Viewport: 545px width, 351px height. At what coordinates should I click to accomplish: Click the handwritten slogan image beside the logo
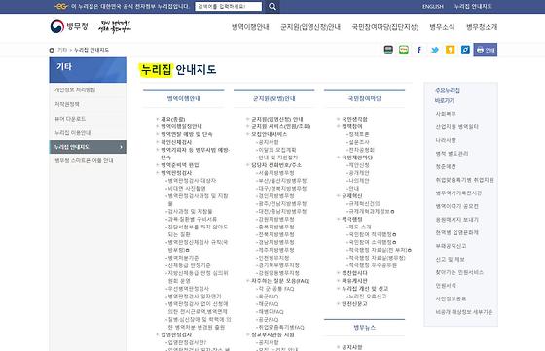tap(115, 26)
